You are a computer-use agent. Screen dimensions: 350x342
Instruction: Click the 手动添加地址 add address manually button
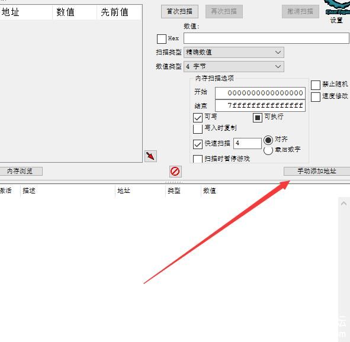(x=317, y=171)
